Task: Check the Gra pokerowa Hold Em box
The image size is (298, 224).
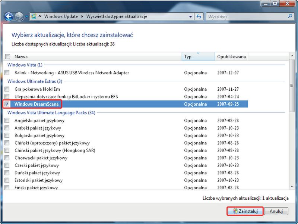Action: click(7, 89)
